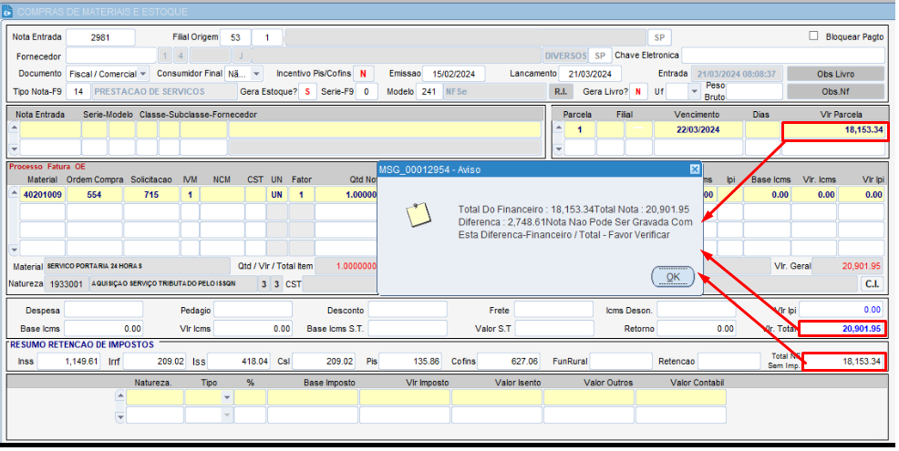Image resolution: width=899 pixels, height=451 pixels.
Task: Click scroll up arrow of Nota Entrada grid
Action: 14,128
